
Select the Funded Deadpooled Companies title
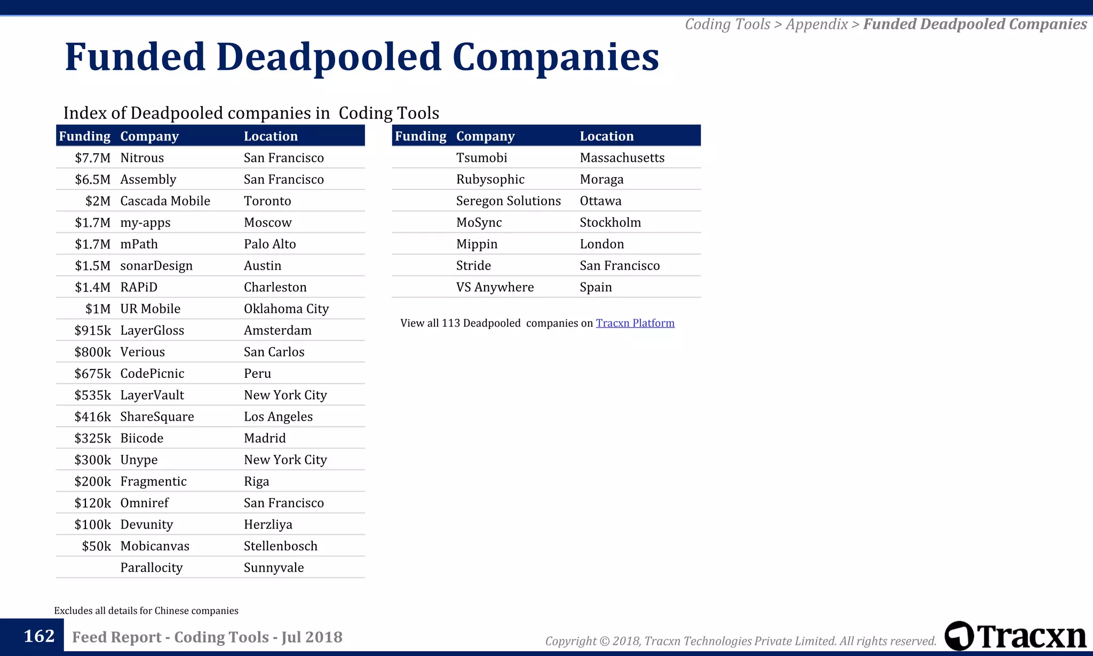[362, 57]
